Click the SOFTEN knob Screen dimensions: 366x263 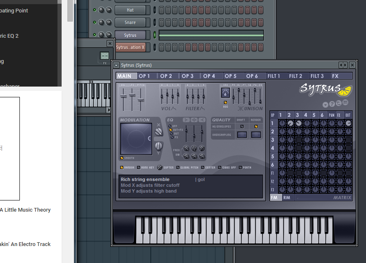click(x=160, y=167)
